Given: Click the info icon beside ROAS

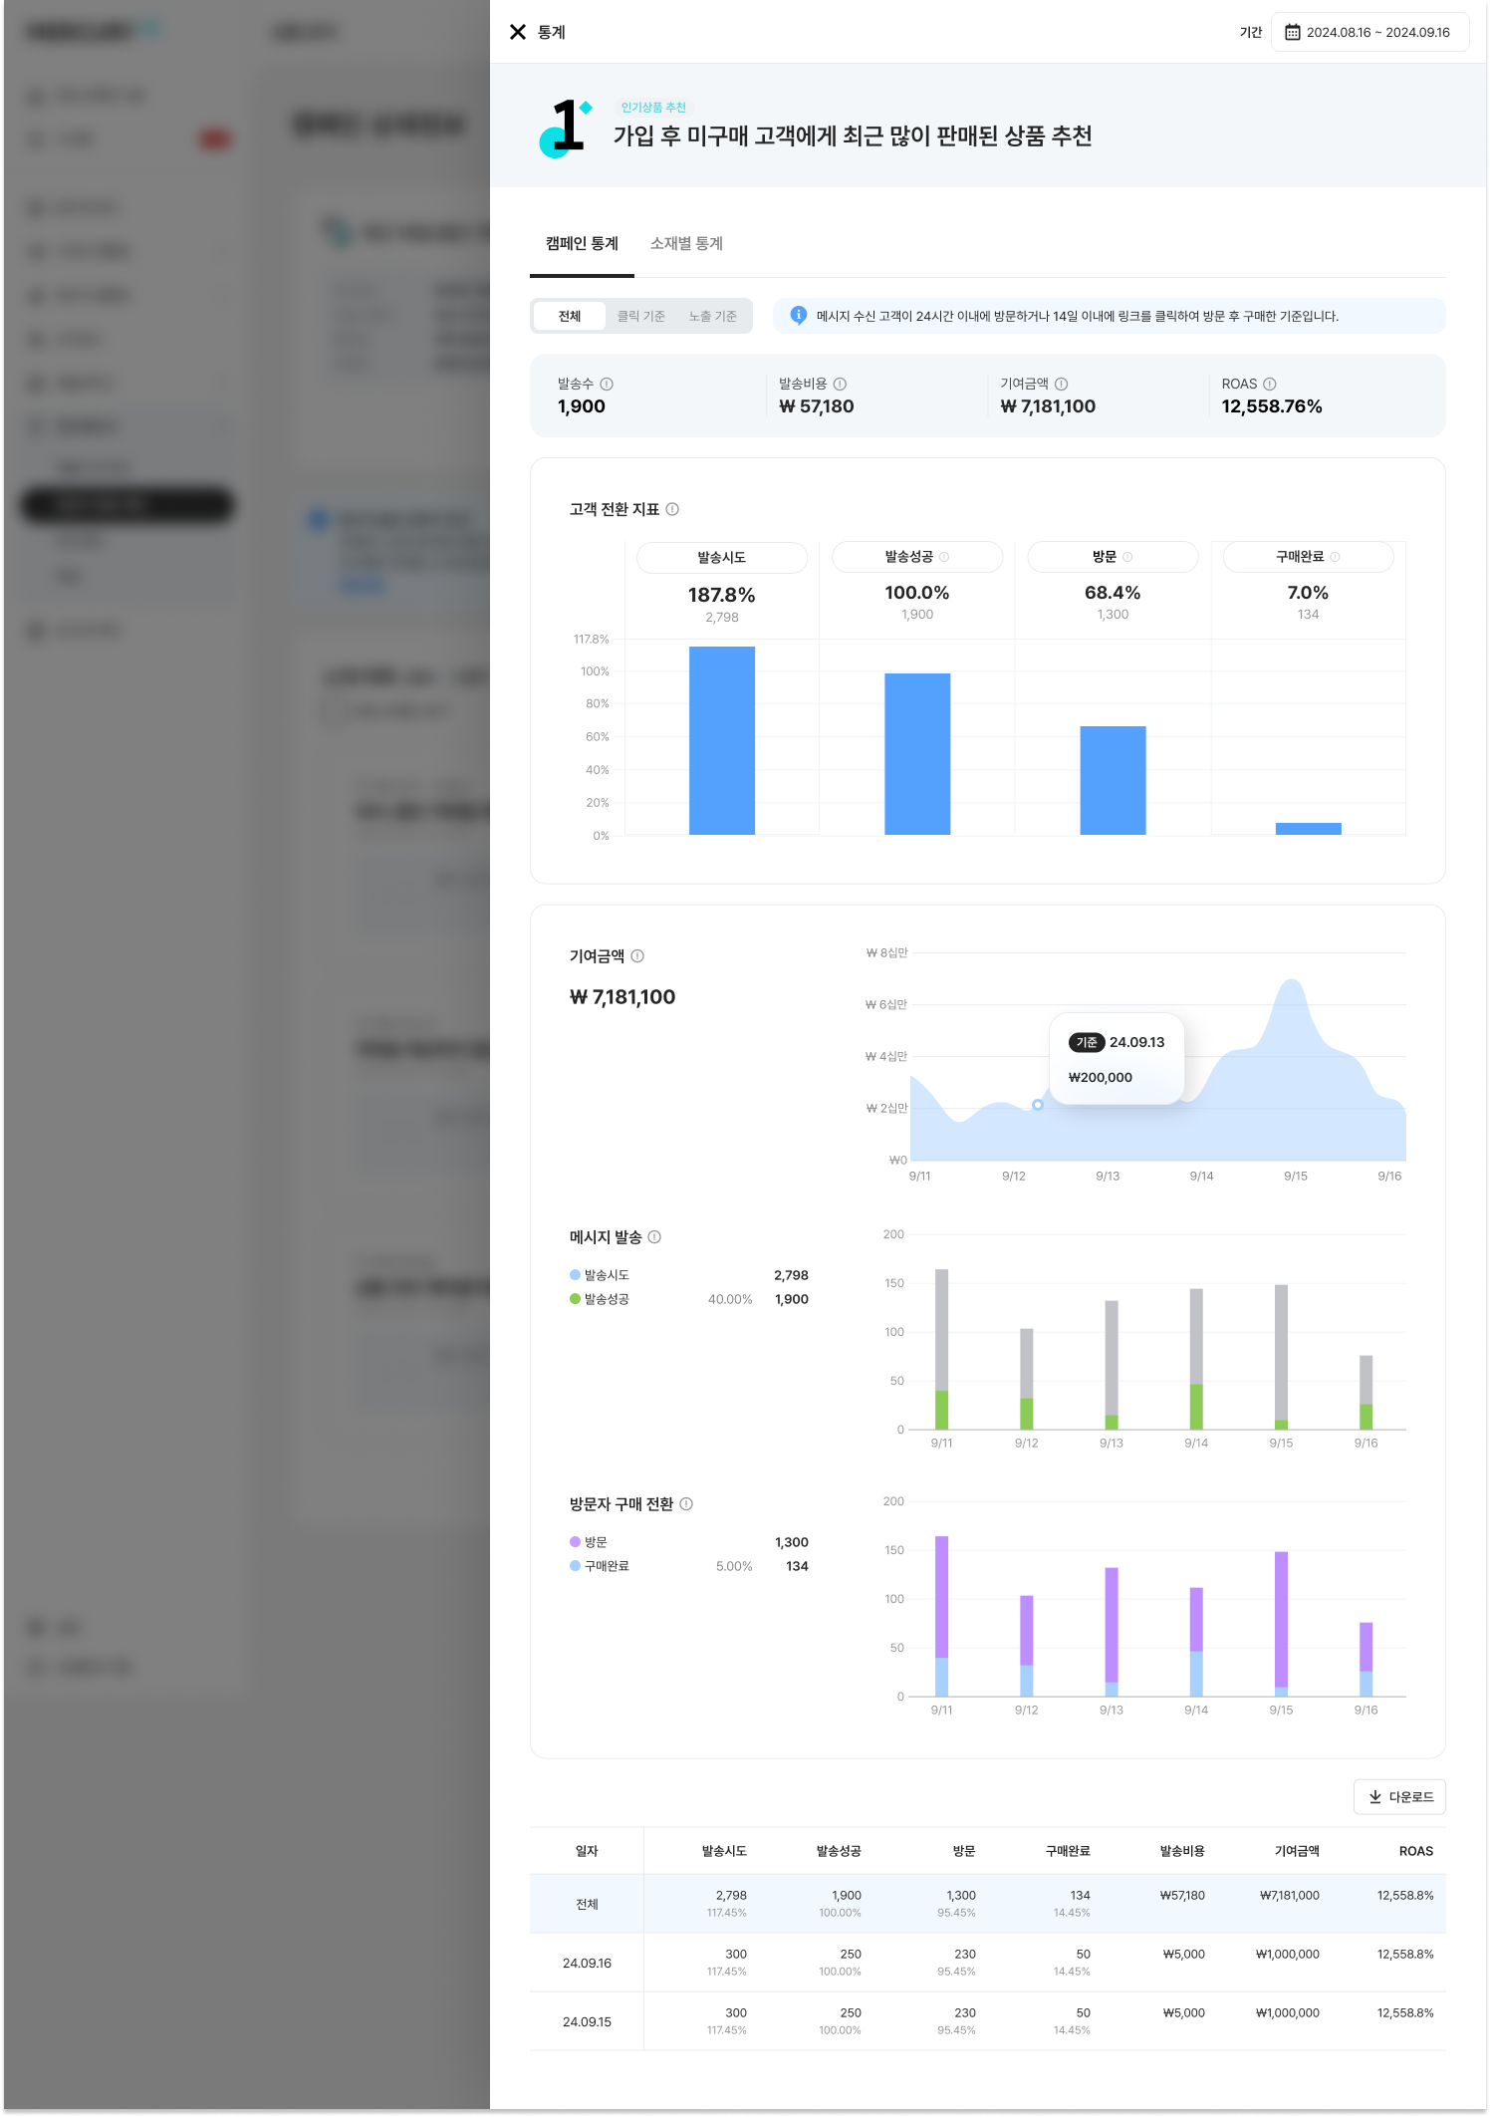Looking at the screenshot, I should 1270,385.
